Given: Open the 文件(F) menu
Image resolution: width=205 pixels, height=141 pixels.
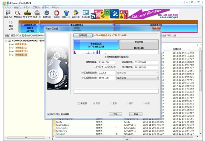Looking at the screenshot, I should [8, 7].
